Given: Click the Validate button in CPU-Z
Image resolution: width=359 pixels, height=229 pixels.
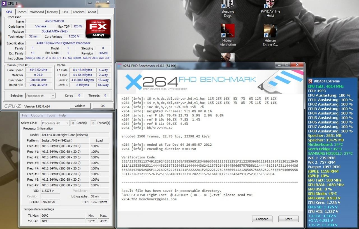Looking at the screenshot, I should coord(80,106).
